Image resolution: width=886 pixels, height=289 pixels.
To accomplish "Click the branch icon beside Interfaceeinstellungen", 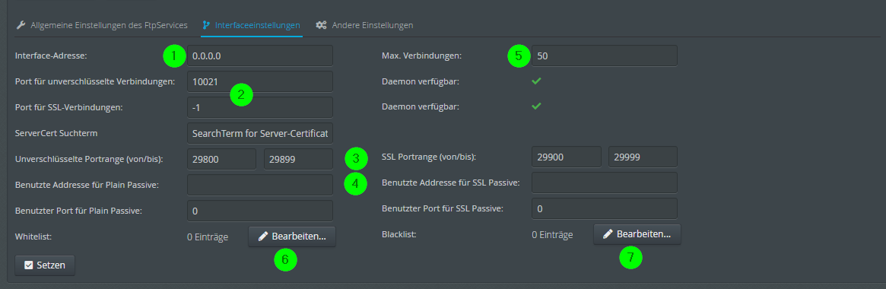I will [x=206, y=25].
